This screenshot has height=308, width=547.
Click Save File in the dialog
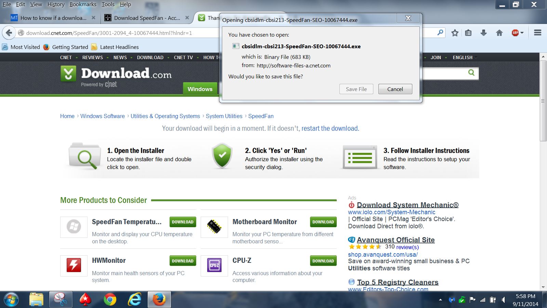[x=356, y=89]
